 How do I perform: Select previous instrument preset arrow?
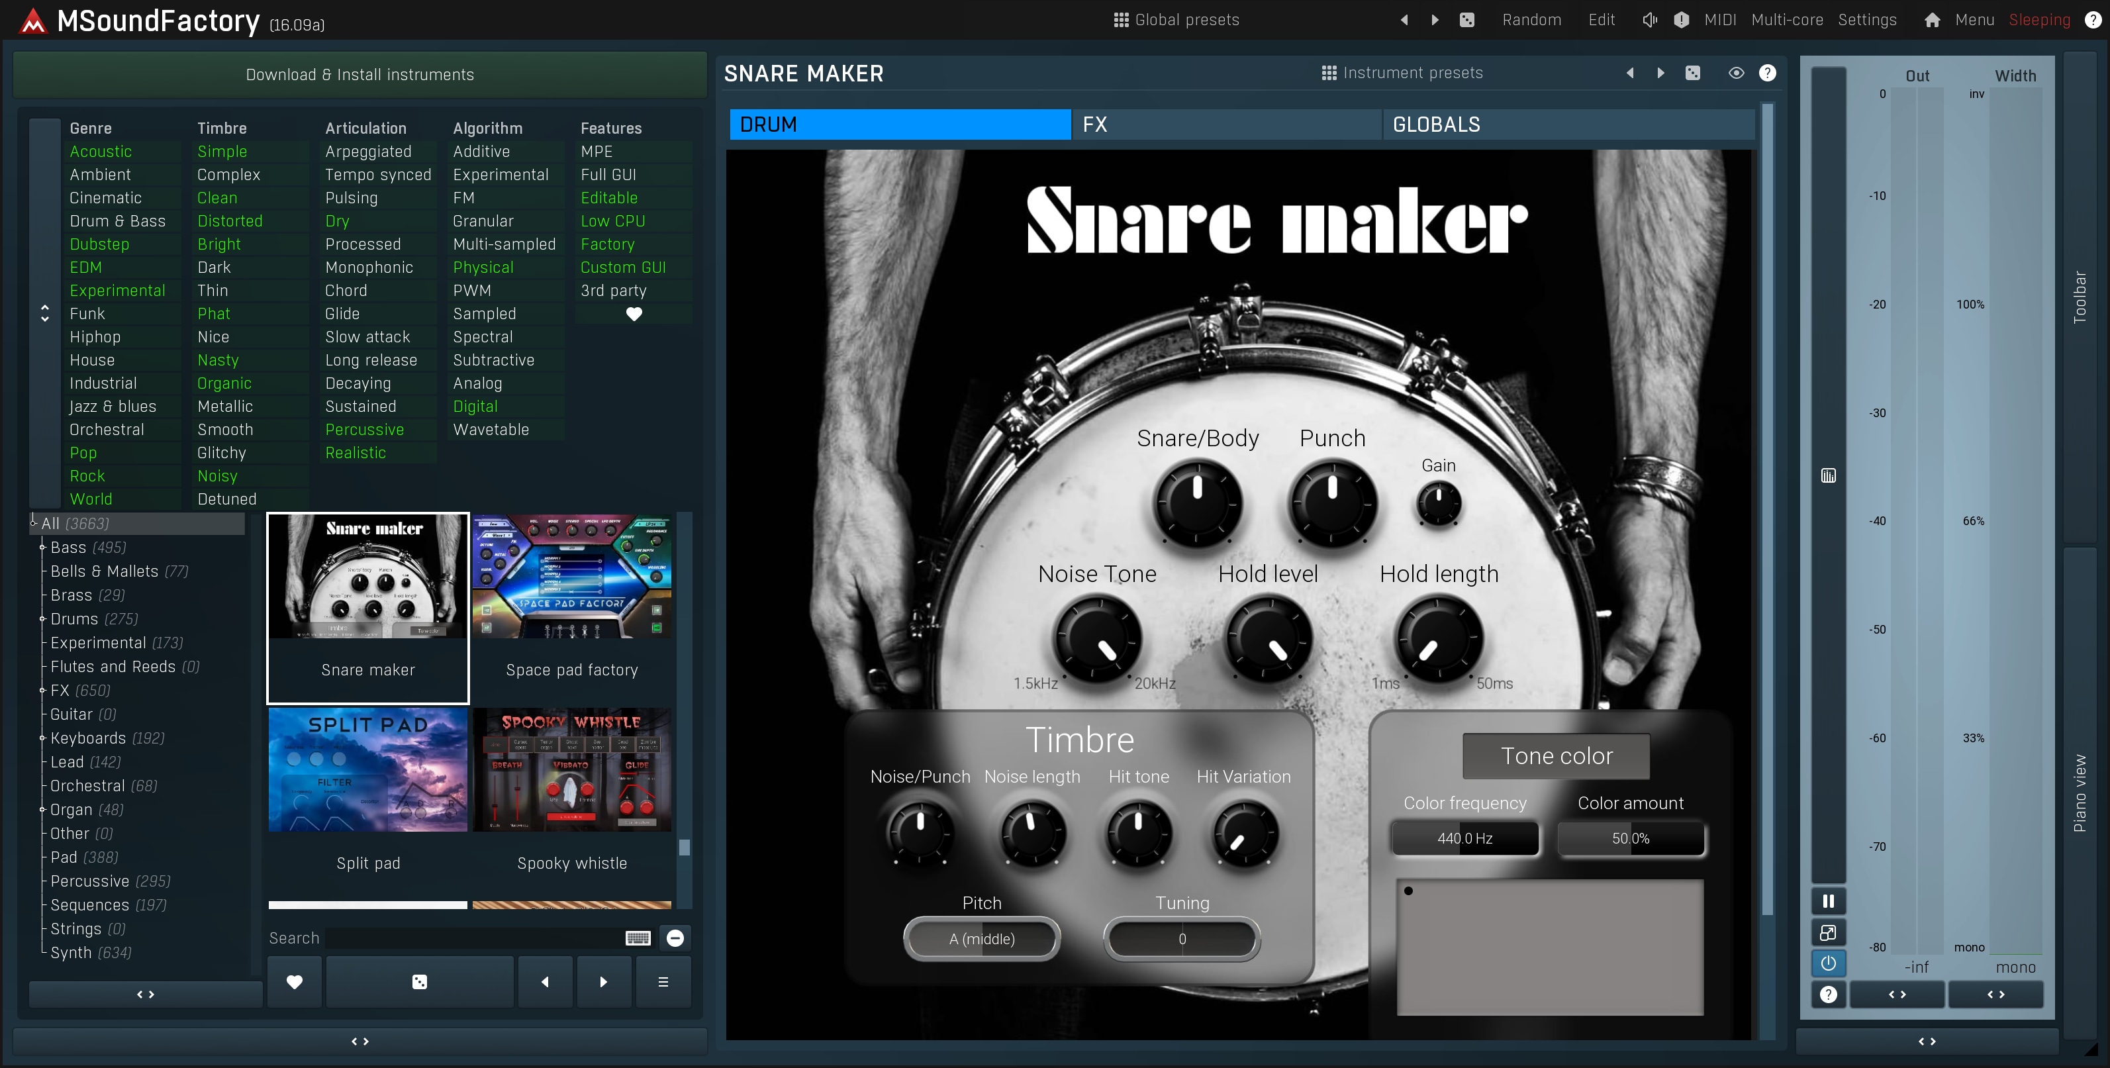(1630, 73)
